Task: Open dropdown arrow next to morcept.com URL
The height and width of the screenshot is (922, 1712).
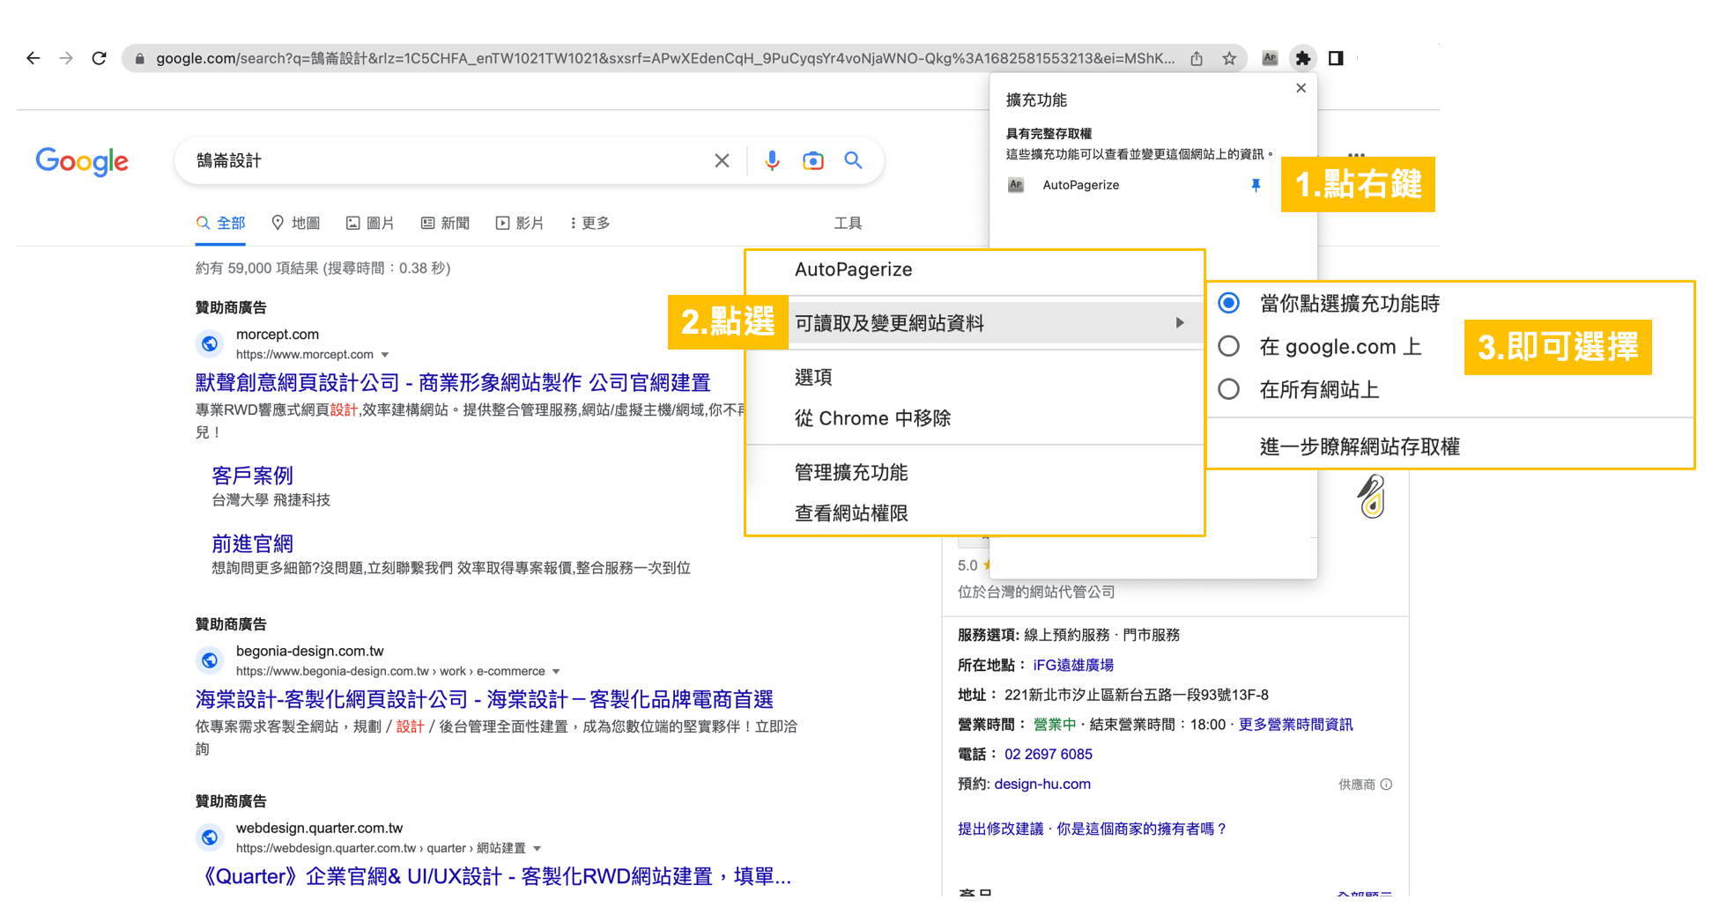Action: pyautogui.click(x=385, y=355)
